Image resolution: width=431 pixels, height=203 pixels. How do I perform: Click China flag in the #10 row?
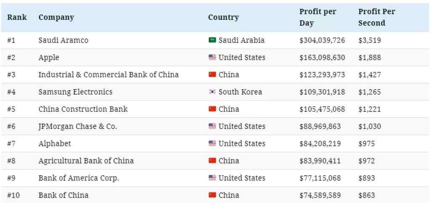click(212, 195)
